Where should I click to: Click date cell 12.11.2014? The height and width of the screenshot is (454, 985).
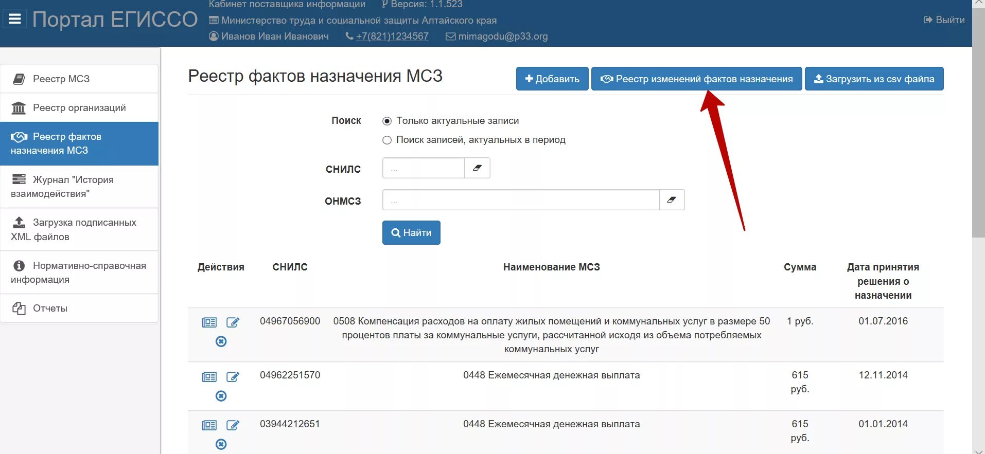click(883, 375)
